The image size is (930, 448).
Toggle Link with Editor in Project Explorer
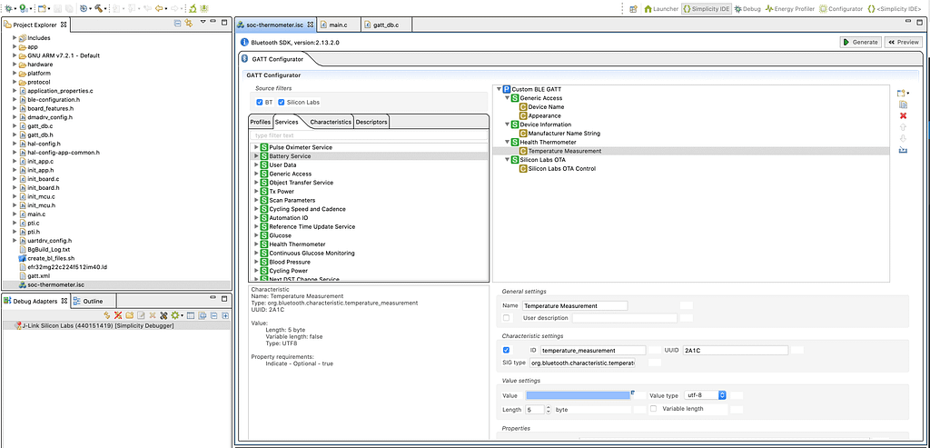pos(189,23)
